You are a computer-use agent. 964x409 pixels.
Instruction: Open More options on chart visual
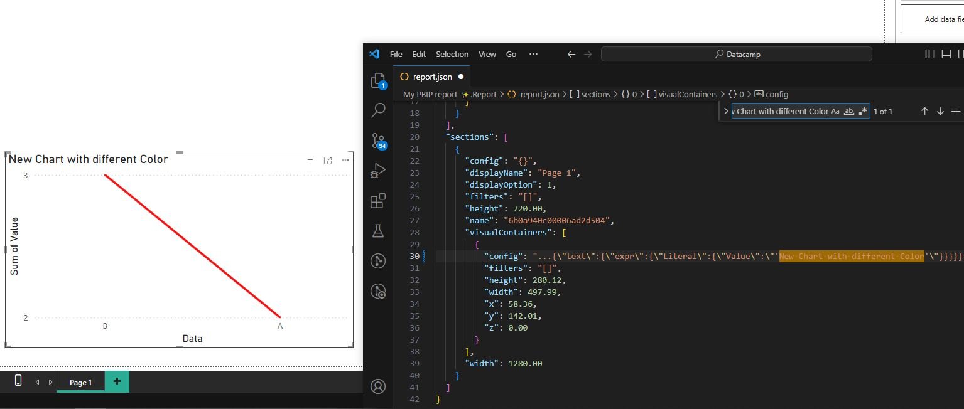tap(345, 161)
